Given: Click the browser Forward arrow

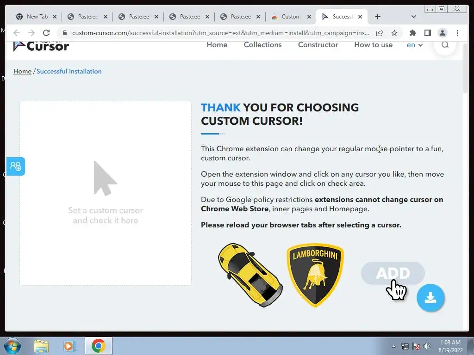Looking at the screenshot, I should point(31,33).
